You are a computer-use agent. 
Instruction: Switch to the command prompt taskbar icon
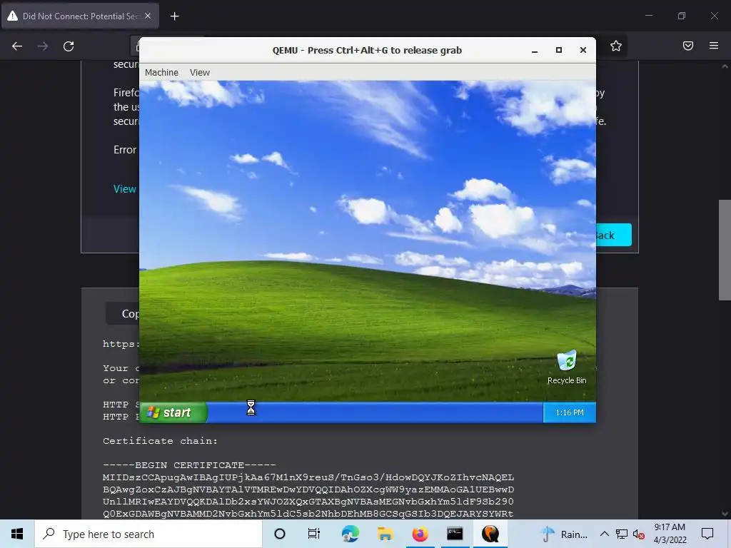coord(455,534)
